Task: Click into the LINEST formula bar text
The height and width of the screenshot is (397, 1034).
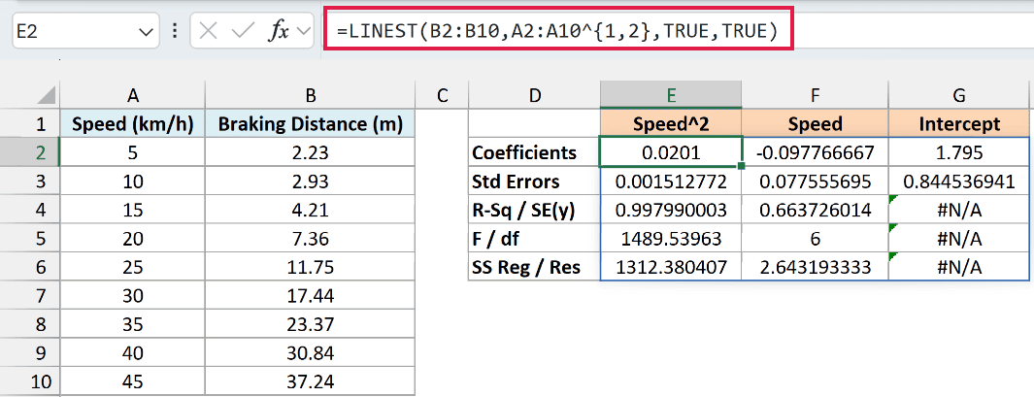Action: 557,31
